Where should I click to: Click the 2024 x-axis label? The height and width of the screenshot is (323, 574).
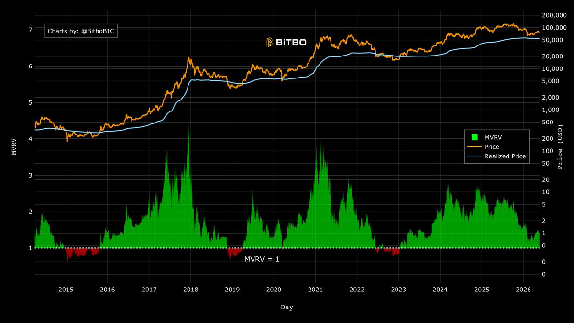tap(440, 290)
